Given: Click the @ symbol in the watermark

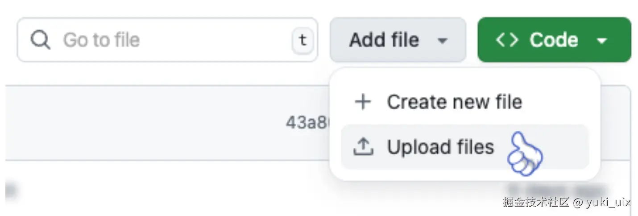Looking at the screenshot, I should point(577,202).
